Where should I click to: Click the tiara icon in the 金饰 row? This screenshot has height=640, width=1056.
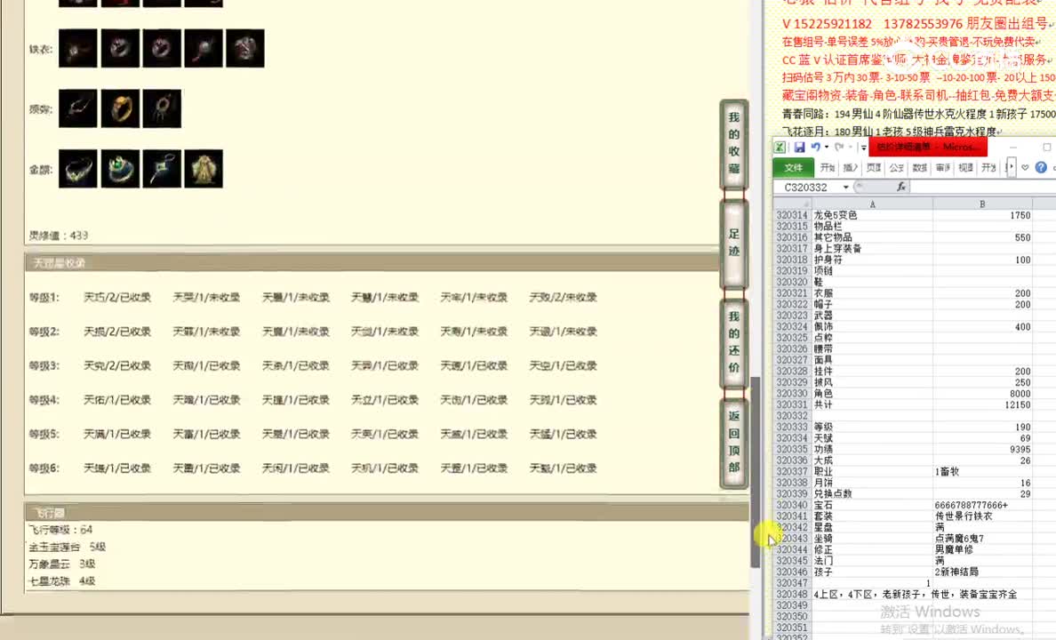click(x=78, y=168)
